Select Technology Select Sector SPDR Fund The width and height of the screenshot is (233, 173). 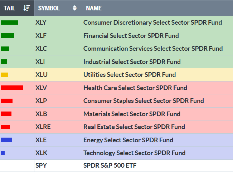point(134,153)
